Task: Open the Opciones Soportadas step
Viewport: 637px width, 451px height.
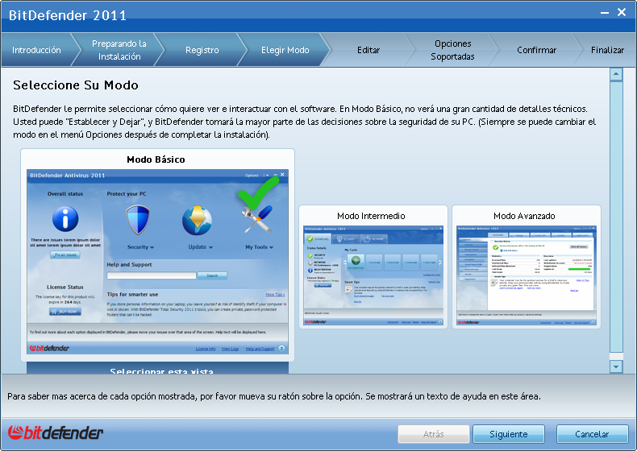Action: pyautogui.click(x=452, y=50)
